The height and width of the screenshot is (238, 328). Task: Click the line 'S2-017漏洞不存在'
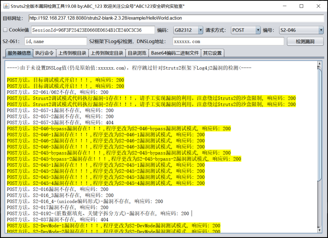tap(57, 207)
